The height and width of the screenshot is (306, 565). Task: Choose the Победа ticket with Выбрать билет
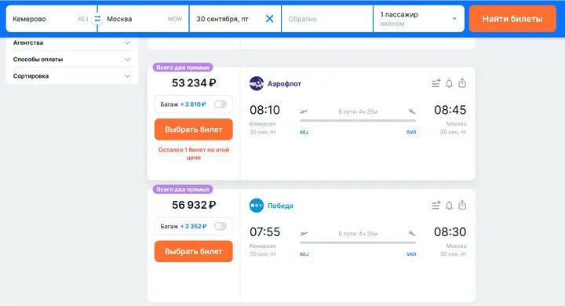click(x=194, y=251)
